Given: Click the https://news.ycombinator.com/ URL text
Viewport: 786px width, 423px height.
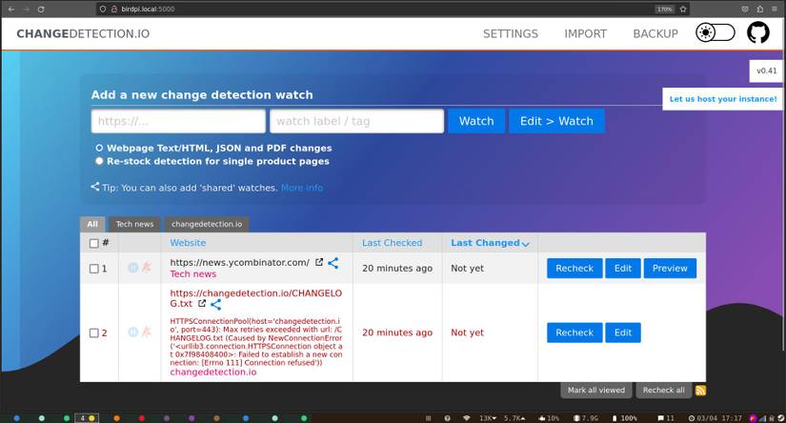Looking at the screenshot, I should (x=239, y=262).
